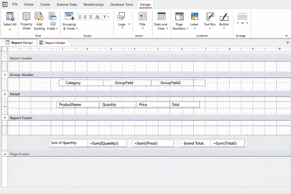Screen dimensions: 291x194
Task: Open the Property Sheet
Action: [x=26, y=17]
